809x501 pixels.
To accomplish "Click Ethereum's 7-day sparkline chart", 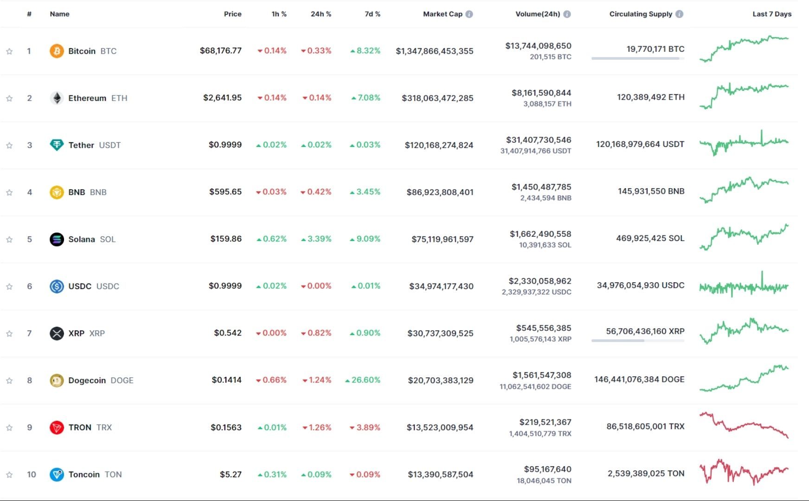I will [743, 96].
